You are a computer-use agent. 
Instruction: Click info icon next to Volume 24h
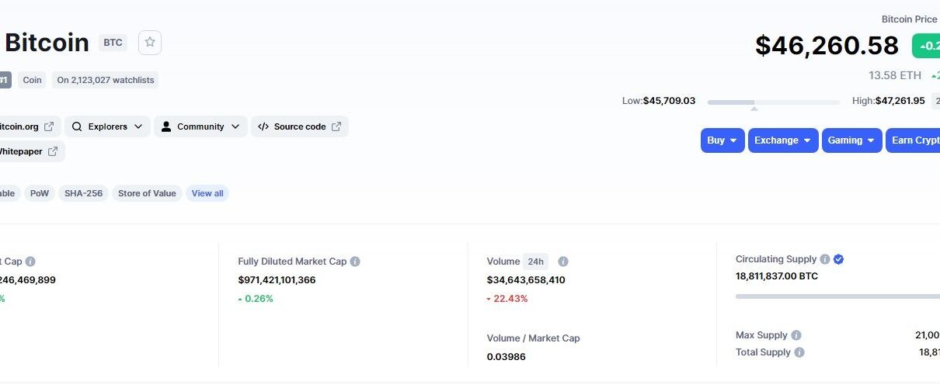[563, 262]
